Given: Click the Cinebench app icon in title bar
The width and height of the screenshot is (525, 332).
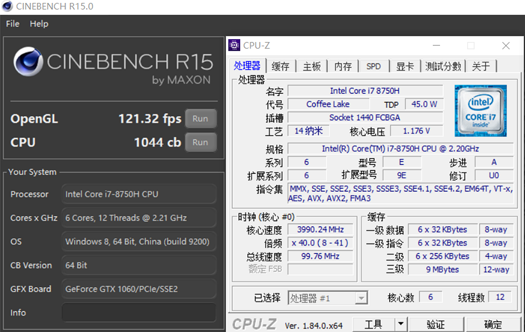Looking at the screenshot, I should click(7, 6).
